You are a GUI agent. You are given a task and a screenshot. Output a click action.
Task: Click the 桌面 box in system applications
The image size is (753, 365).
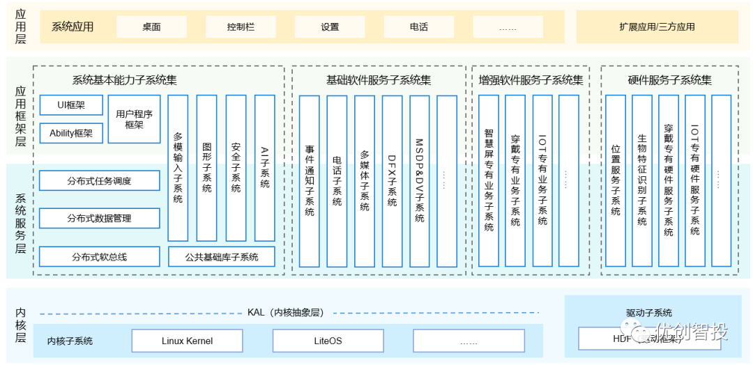(151, 27)
